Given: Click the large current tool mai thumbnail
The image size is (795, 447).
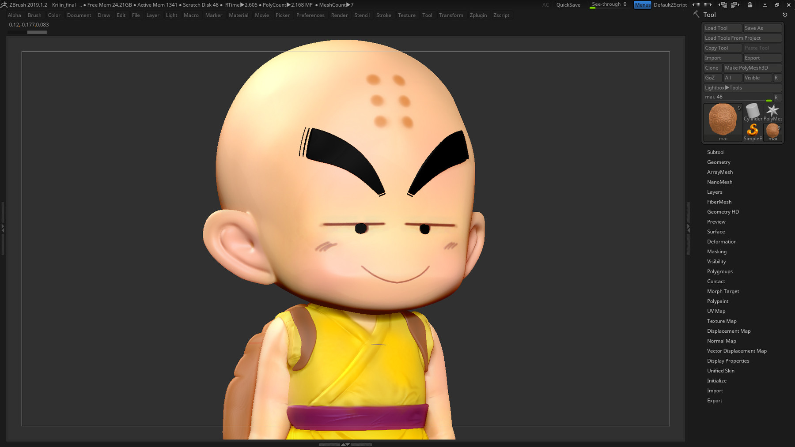Looking at the screenshot, I should (x=723, y=122).
